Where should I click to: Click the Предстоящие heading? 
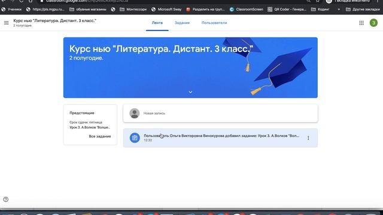[x=82, y=113]
